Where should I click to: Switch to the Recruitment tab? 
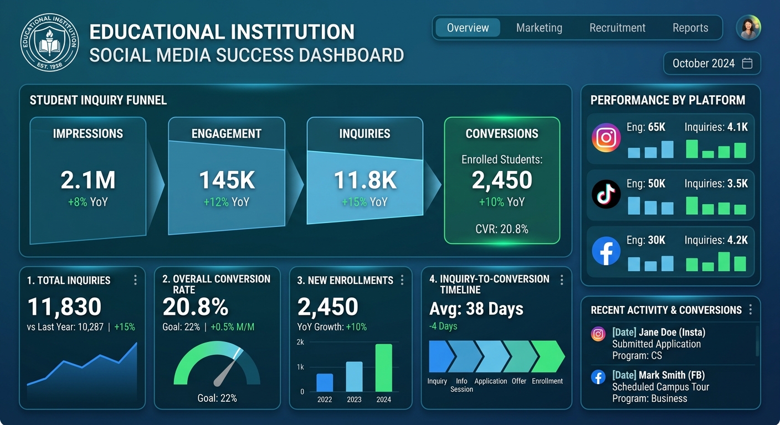pos(617,28)
